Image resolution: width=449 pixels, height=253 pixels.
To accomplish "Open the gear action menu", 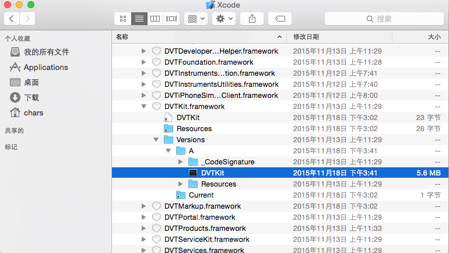I will tap(224, 19).
